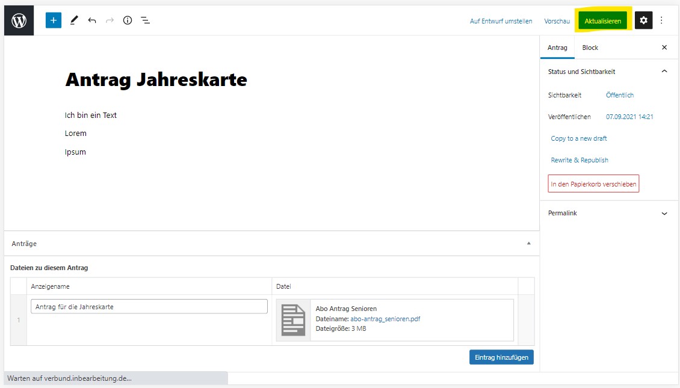Click the redo arrow icon
Screen dimensions: 680x388
click(110, 20)
